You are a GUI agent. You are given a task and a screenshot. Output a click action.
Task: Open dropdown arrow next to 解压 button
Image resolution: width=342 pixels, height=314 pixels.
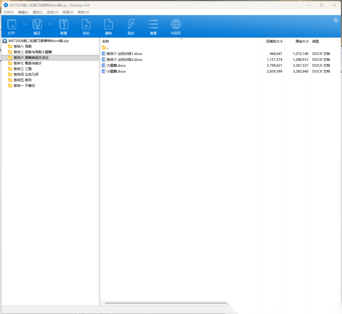click(50, 24)
